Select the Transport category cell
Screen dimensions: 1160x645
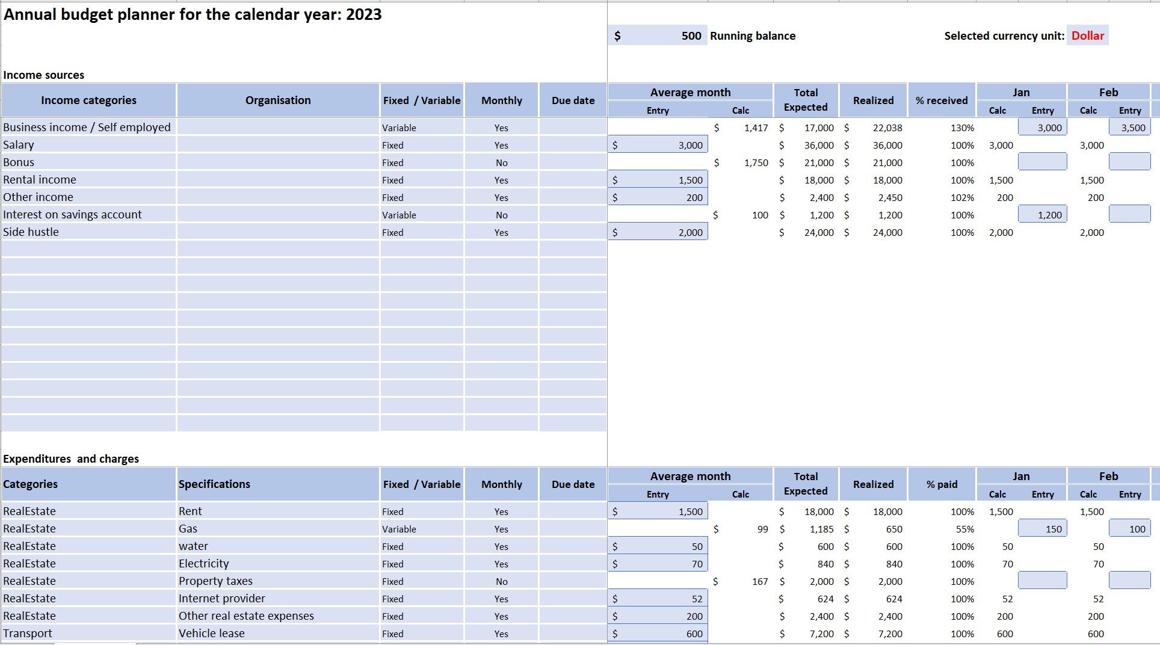click(x=88, y=633)
